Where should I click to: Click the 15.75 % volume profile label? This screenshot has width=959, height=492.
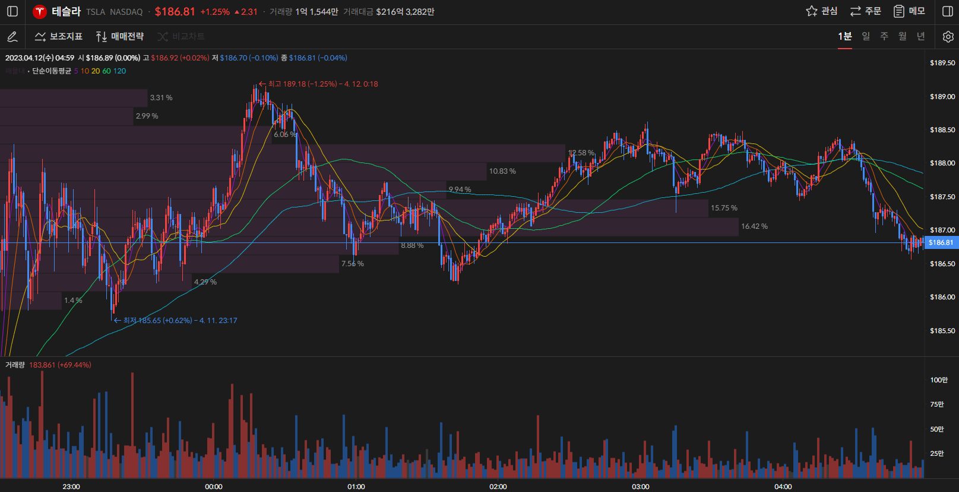[724, 208]
